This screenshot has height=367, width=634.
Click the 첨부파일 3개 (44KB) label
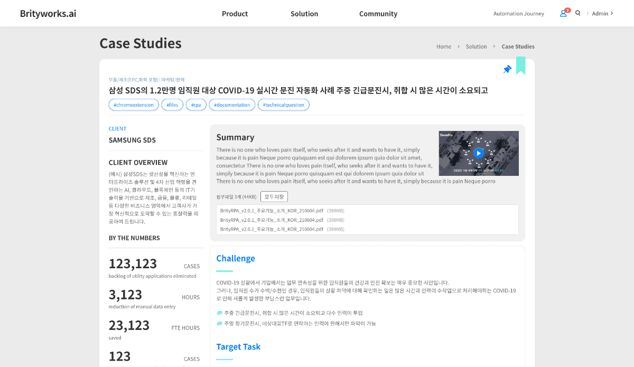(x=236, y=197)
